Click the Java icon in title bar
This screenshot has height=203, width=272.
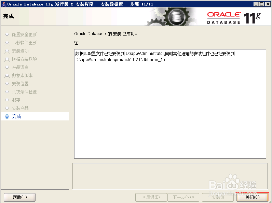(x=3, y=4)
